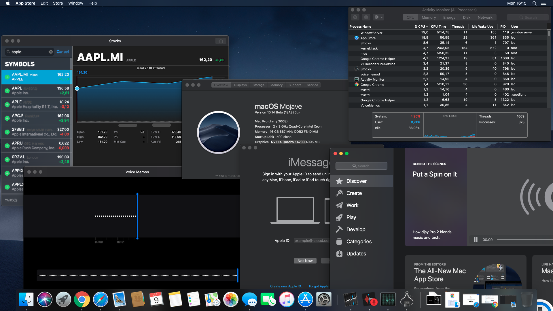553x311 pixels.
Task: Pause the Put a Spin on It video
Action: [x=476, y=240]
